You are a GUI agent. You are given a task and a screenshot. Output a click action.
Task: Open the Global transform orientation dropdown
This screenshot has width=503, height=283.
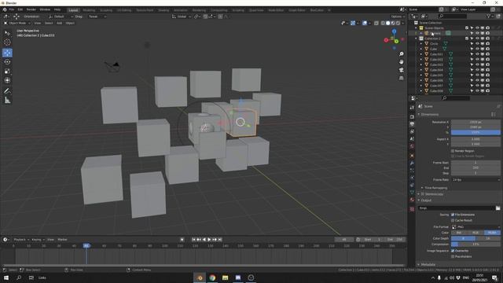(x=182, y=17)
